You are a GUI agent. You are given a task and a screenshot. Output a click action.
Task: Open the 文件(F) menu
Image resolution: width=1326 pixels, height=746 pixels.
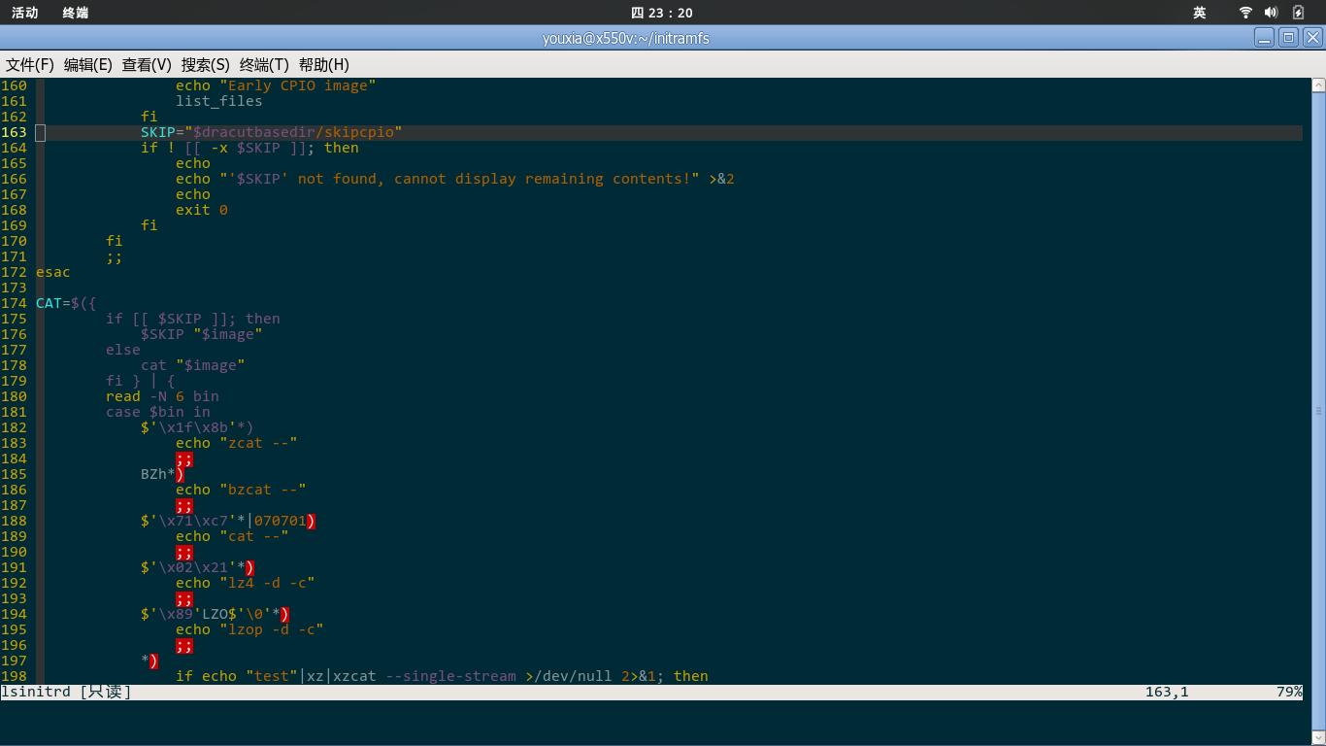[30, 64]
